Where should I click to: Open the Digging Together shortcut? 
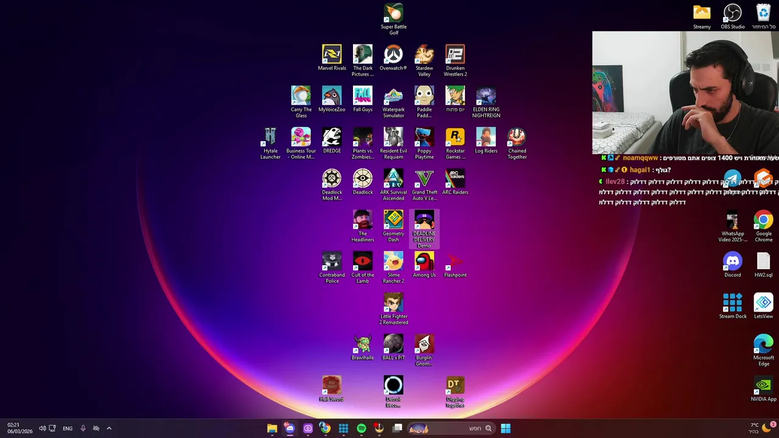[455, 392]
